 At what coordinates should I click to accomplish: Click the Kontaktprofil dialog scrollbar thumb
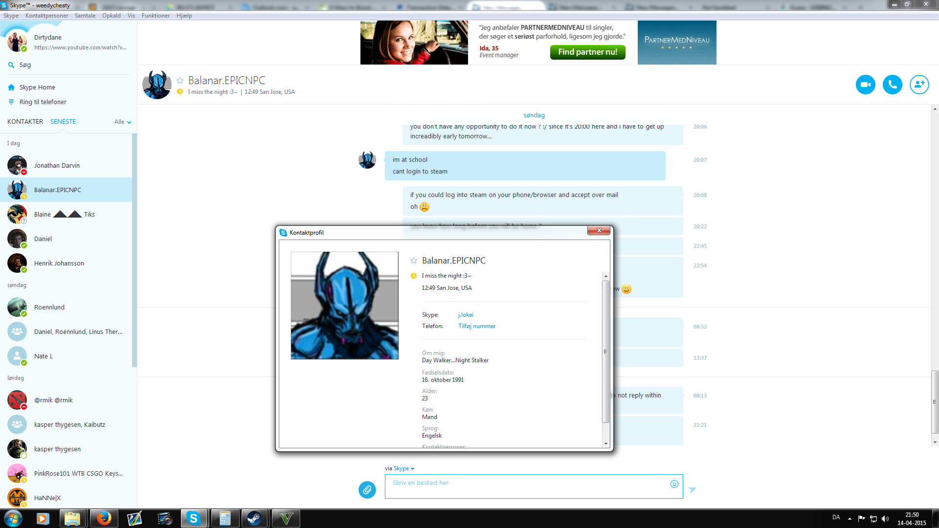pos(605,351)
